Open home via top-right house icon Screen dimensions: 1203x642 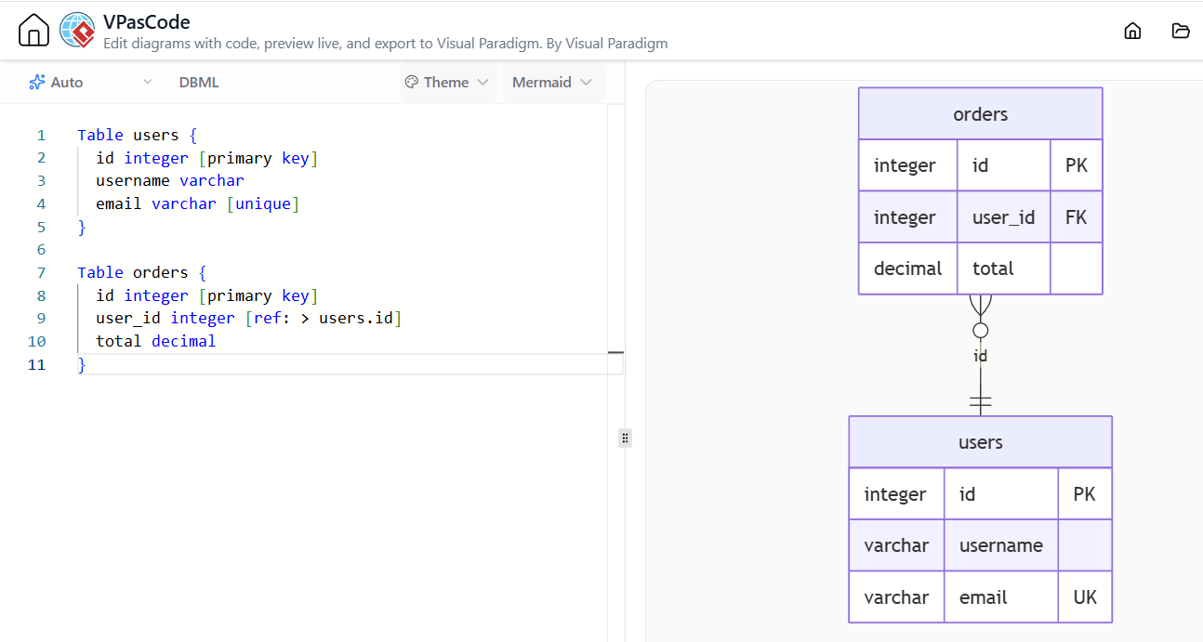1132,31
